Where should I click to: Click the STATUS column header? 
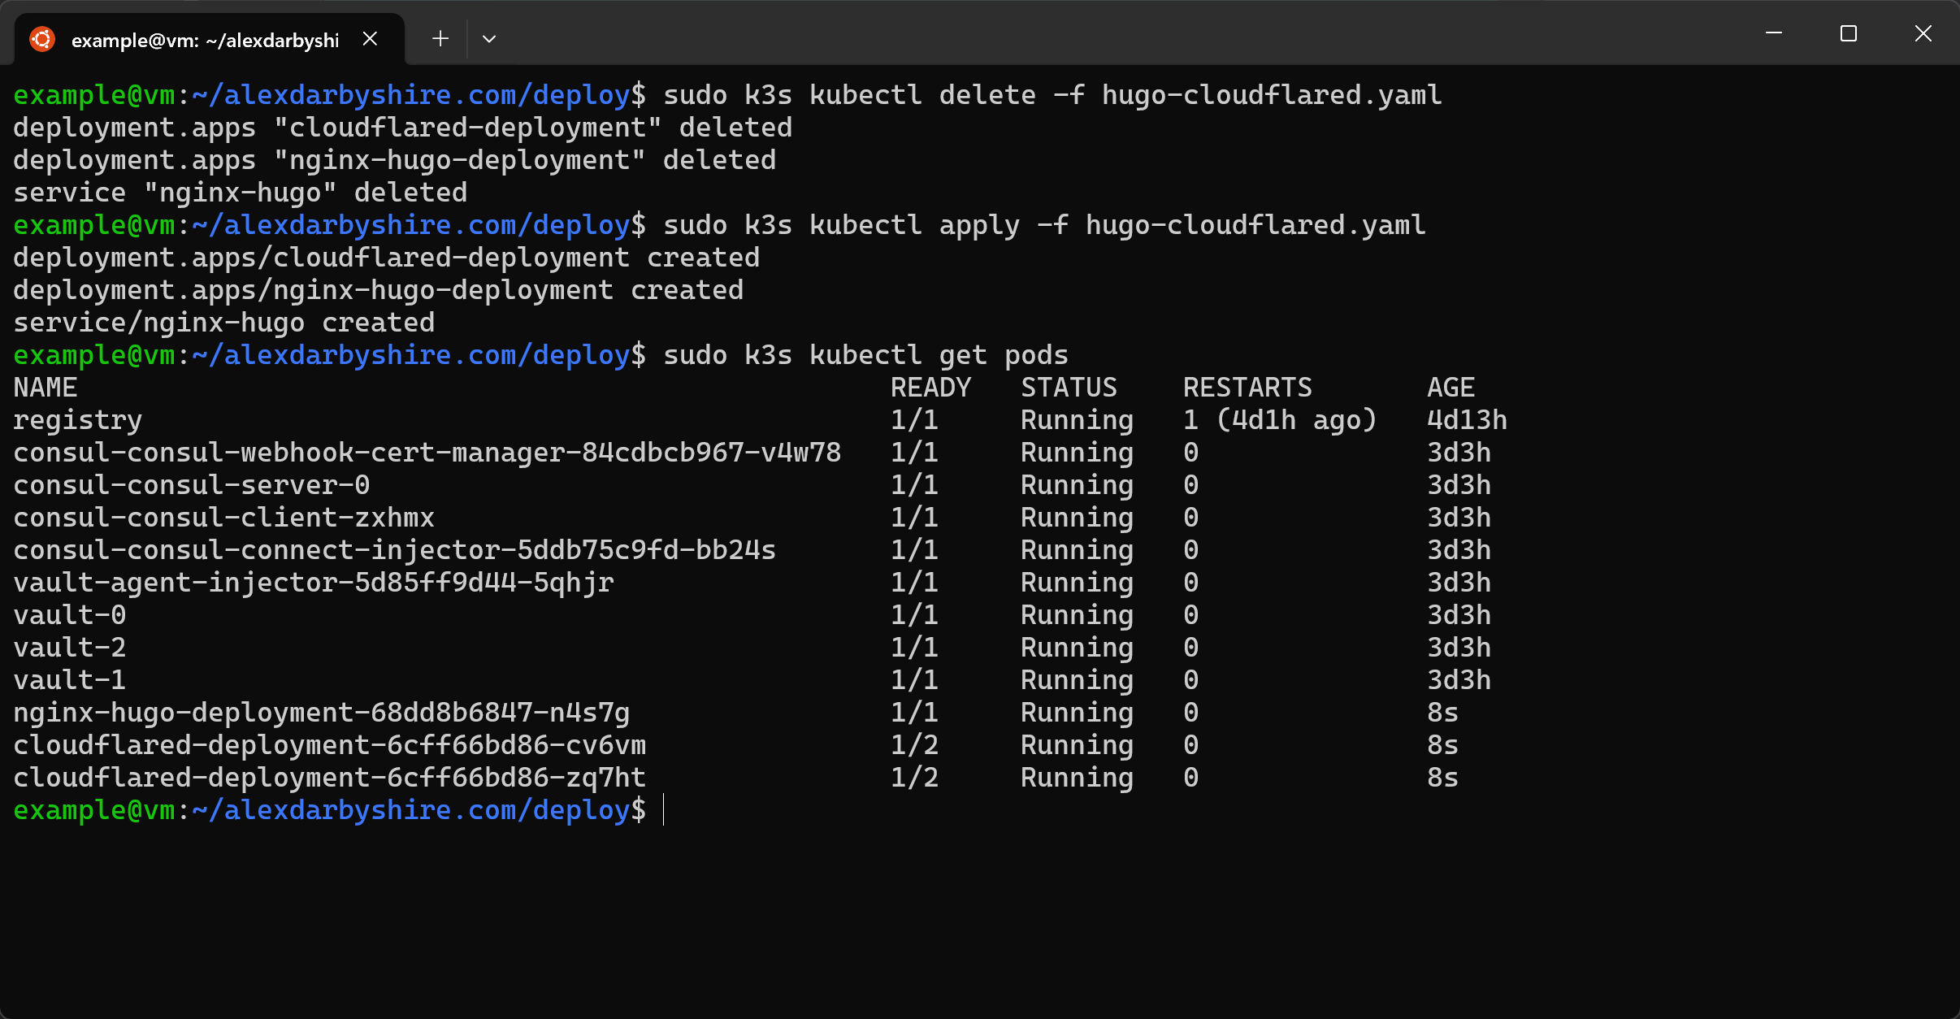[x=1069, y=388]
